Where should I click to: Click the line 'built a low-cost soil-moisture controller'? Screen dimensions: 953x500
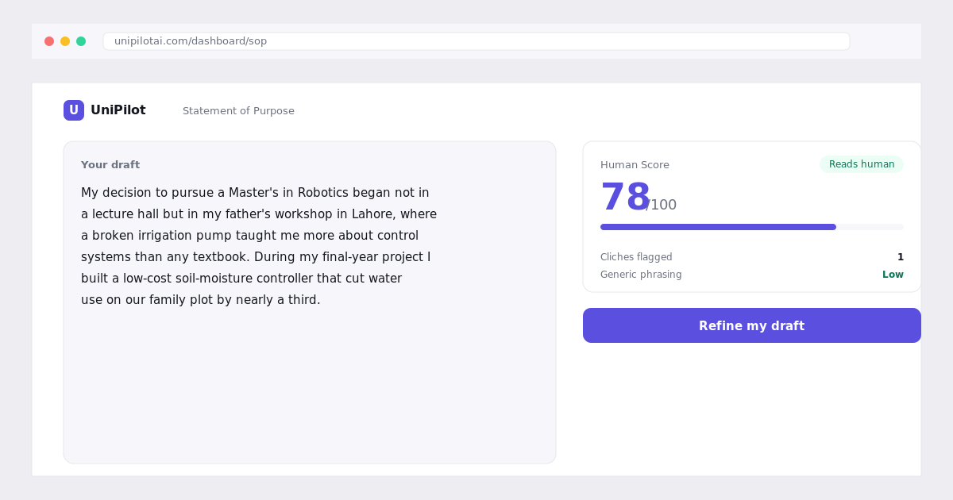tap(241, 279)
